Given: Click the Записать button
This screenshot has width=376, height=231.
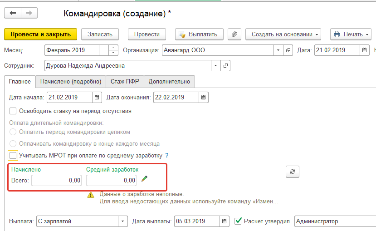Looking at the screenshot, I should point(100,34).
